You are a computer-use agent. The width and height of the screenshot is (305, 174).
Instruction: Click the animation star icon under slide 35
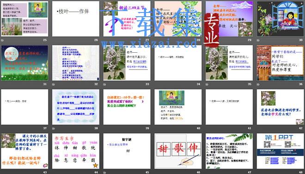207,85
